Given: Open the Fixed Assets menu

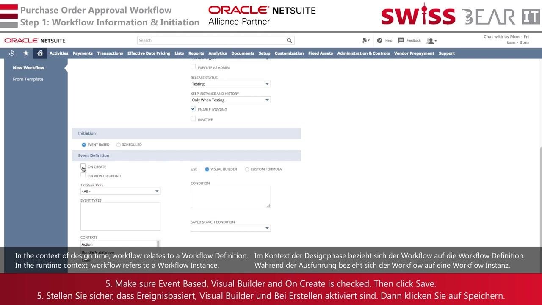Looking at the screenshot, I should [x=321, y=53].
